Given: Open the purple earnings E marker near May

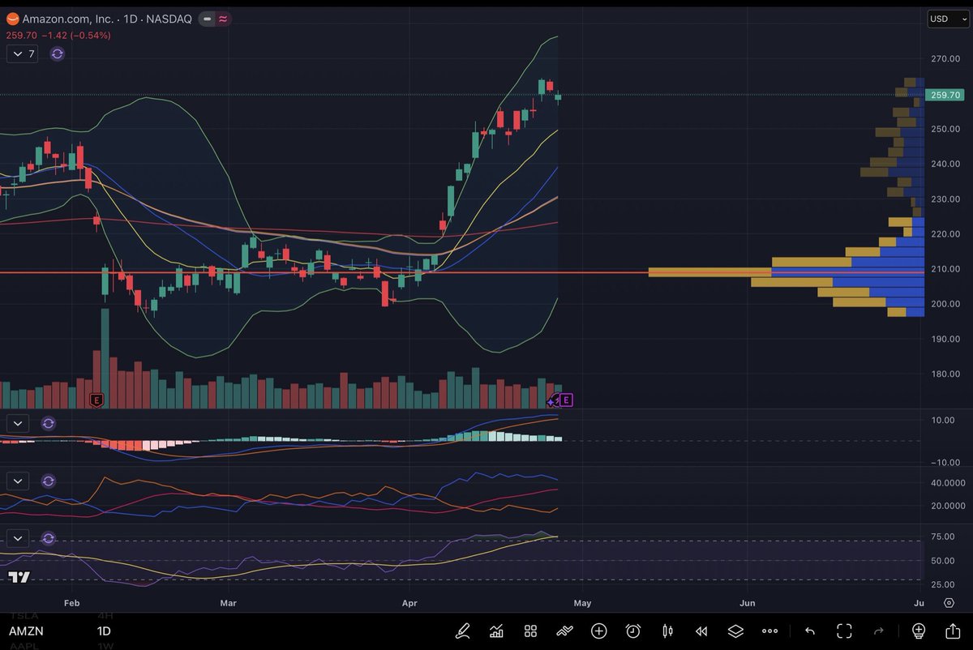Looking at the screenshot, I should (566, 400).
